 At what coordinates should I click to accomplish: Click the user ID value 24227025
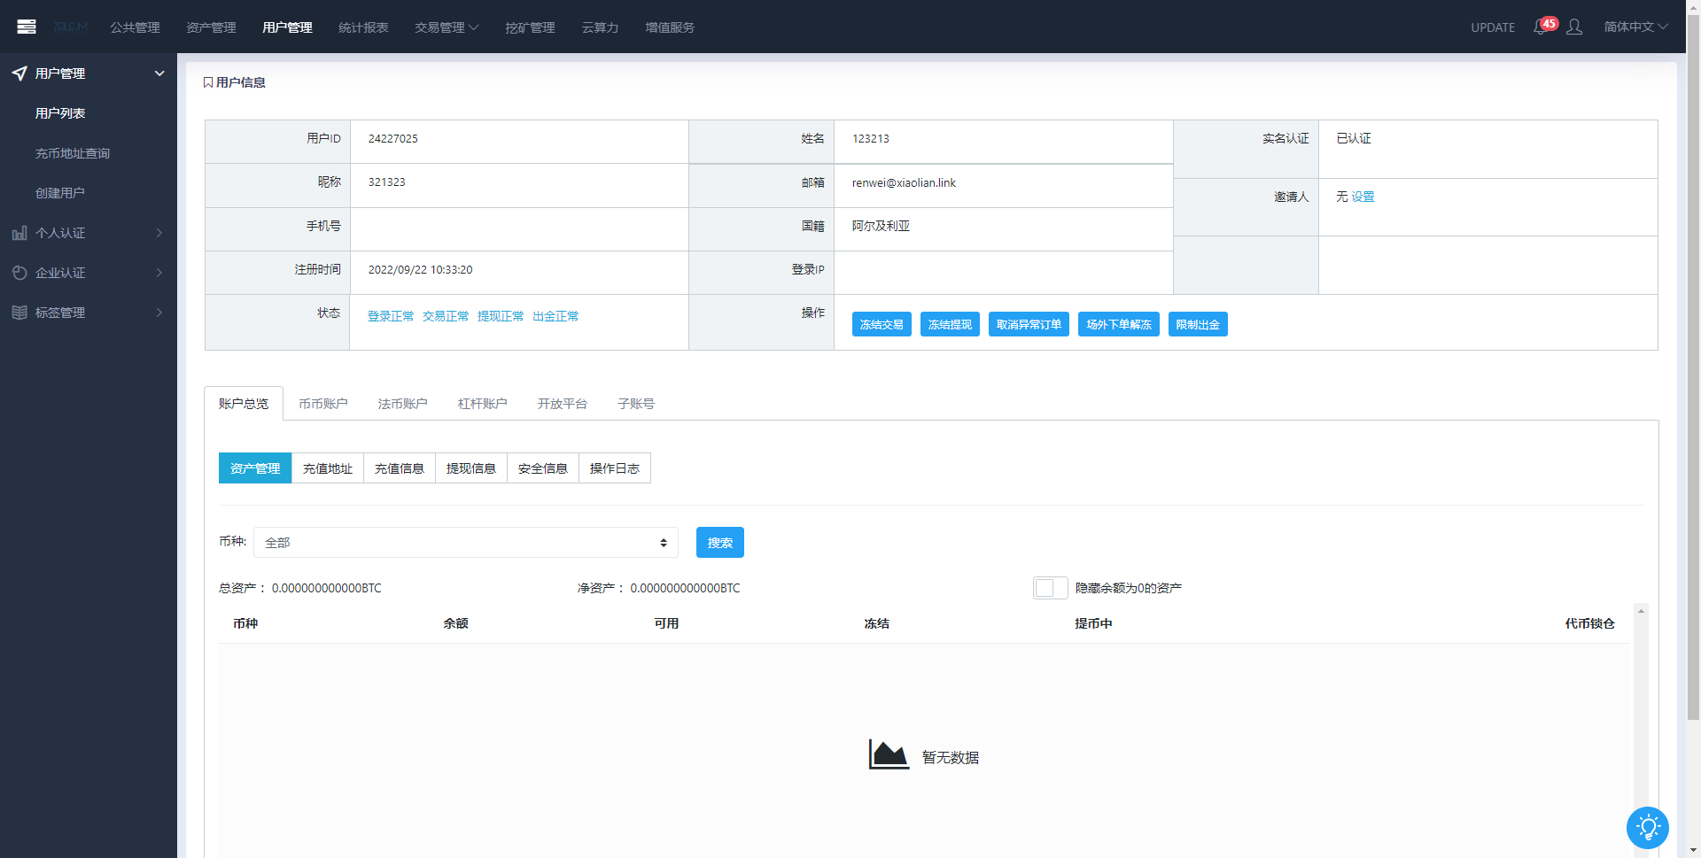click(392, 138)
